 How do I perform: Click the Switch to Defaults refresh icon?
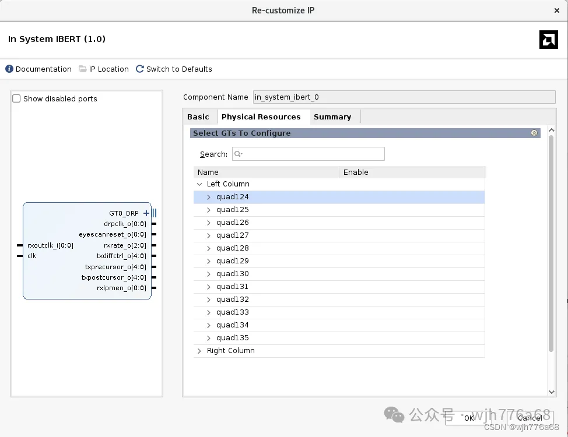[140, 69]
